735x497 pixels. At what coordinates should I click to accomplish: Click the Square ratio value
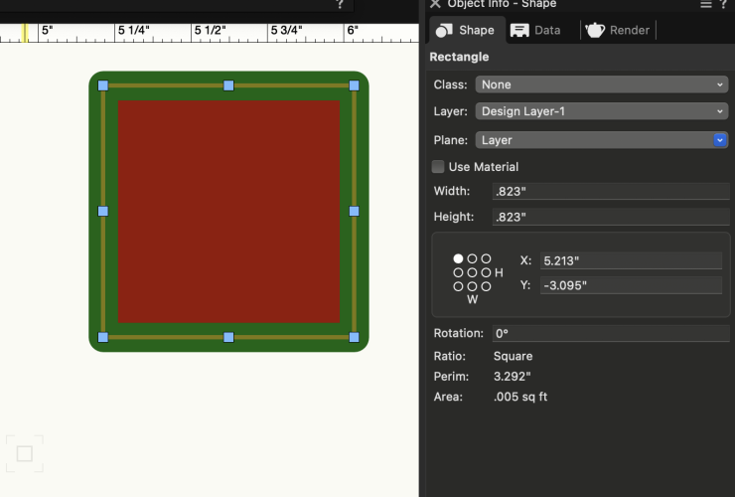(x=513, y=356)
